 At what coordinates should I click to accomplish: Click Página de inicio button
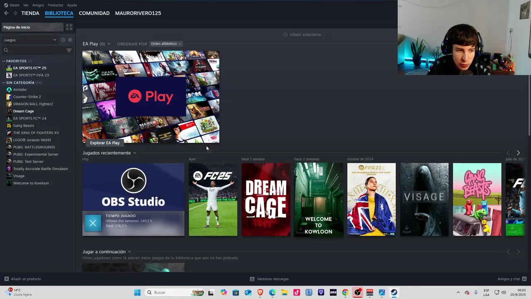(x=32, y=27)
